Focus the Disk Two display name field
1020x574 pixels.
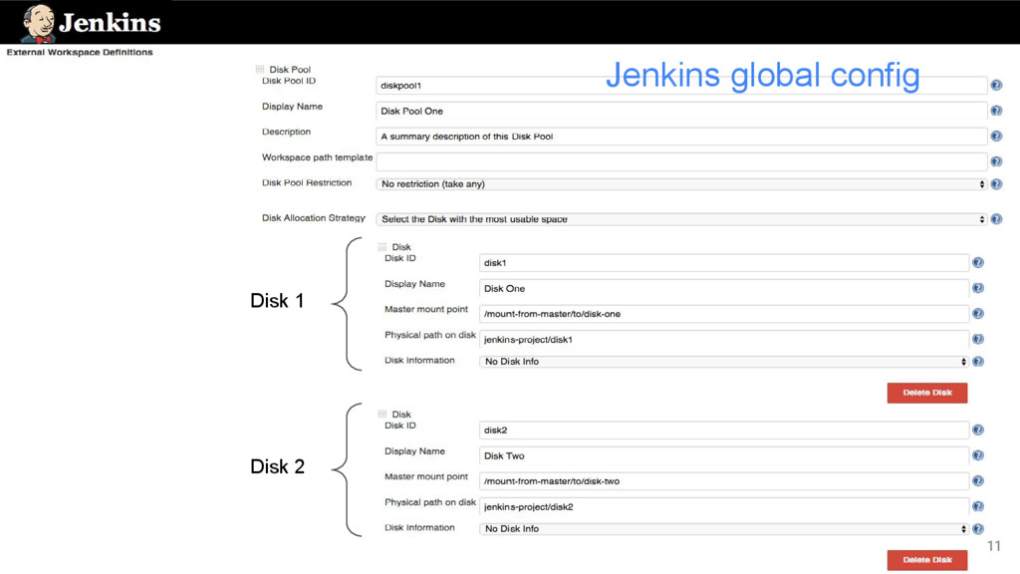(723, 455)
